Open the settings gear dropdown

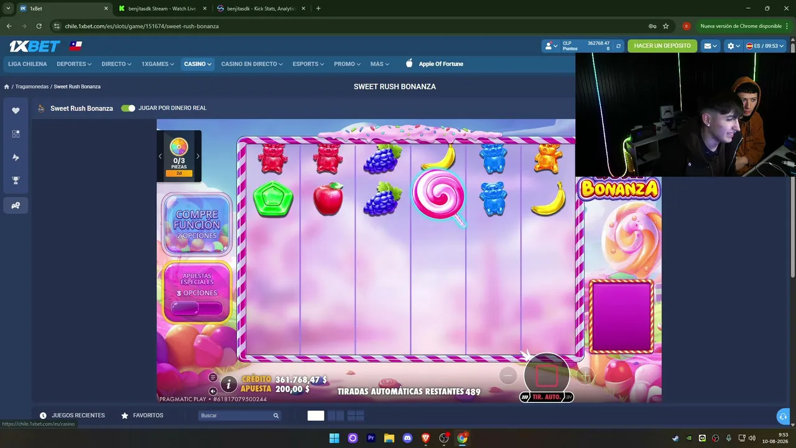[x=734, y=46]
